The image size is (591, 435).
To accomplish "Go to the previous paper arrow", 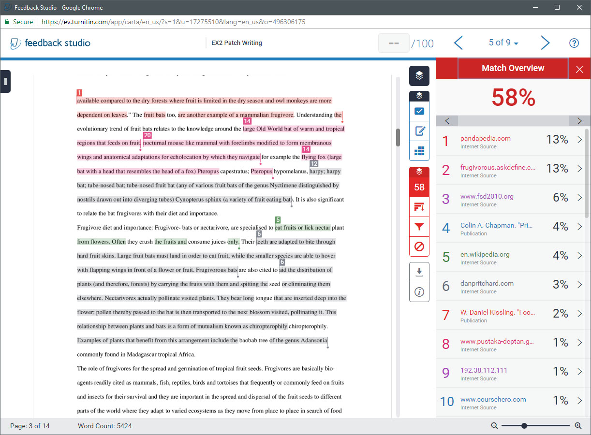I will point(458,43).
